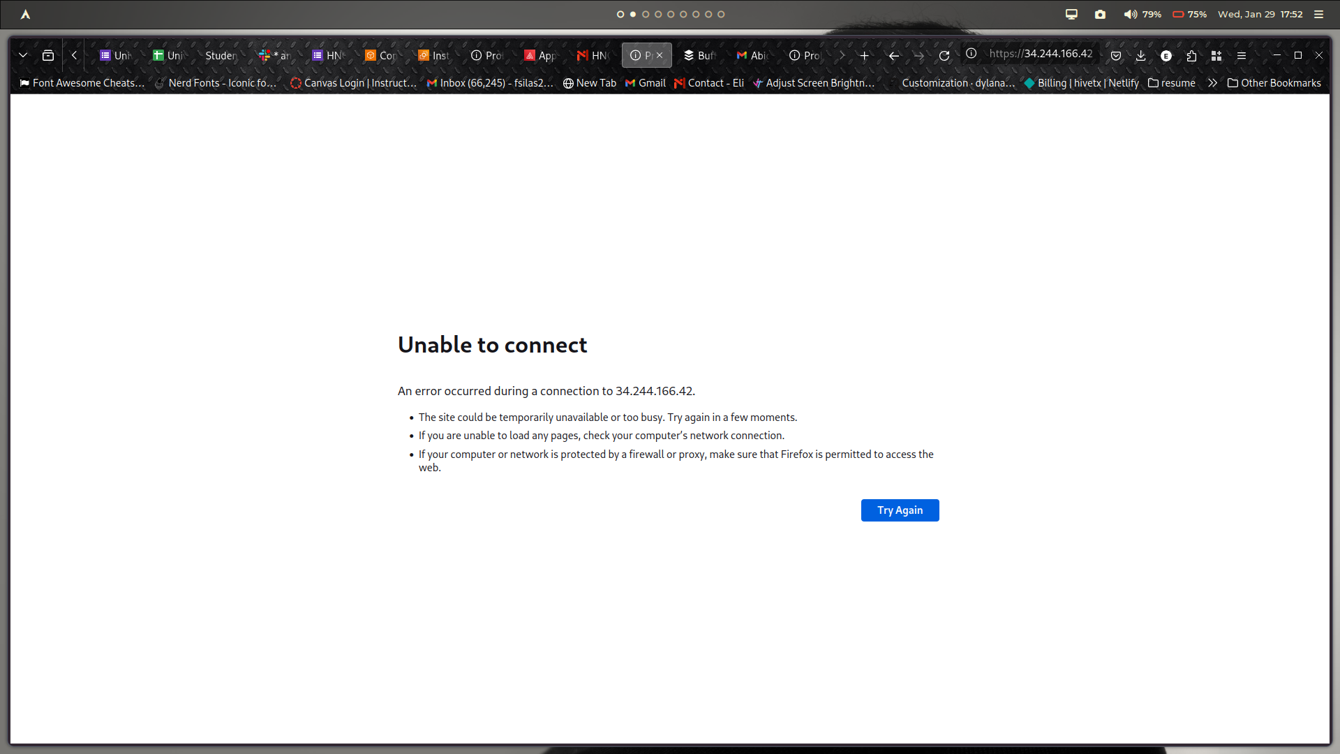Screen dimensions: 1340x754
Task: Reload the current page
Action: pyautogui.click(x=944, y=56)
